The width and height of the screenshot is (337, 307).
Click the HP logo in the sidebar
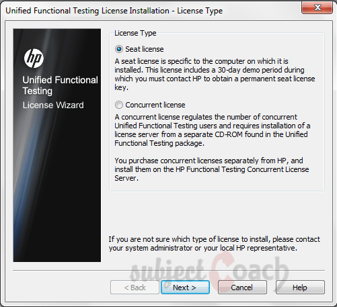[34, 58]
